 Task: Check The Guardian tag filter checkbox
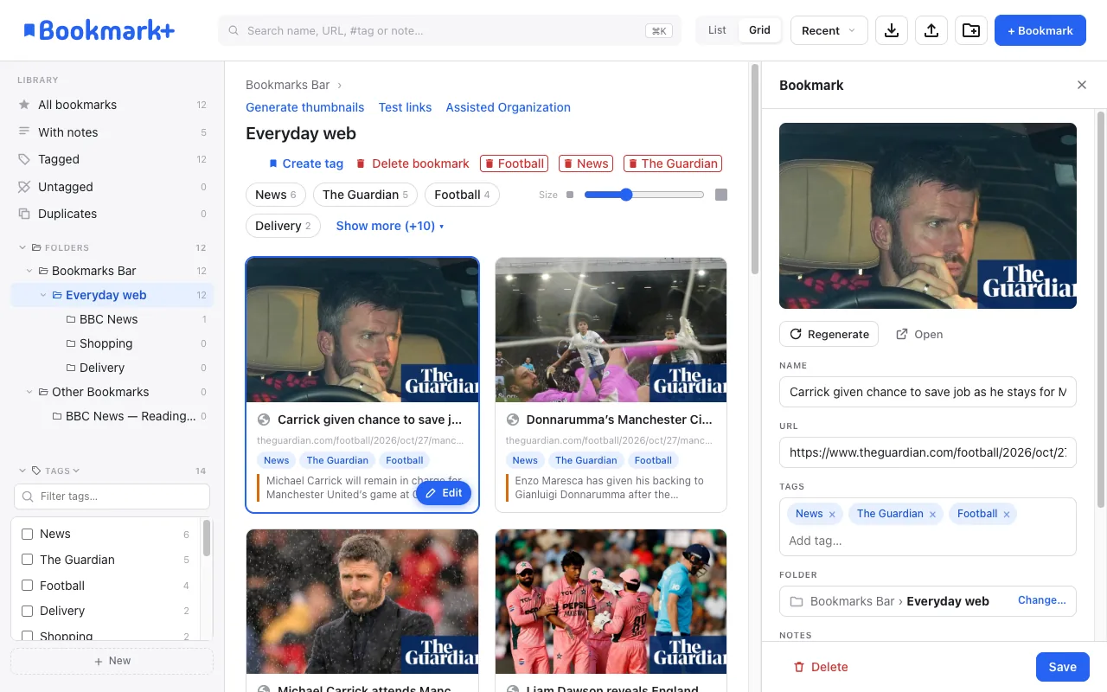click(x=27, y=560)
